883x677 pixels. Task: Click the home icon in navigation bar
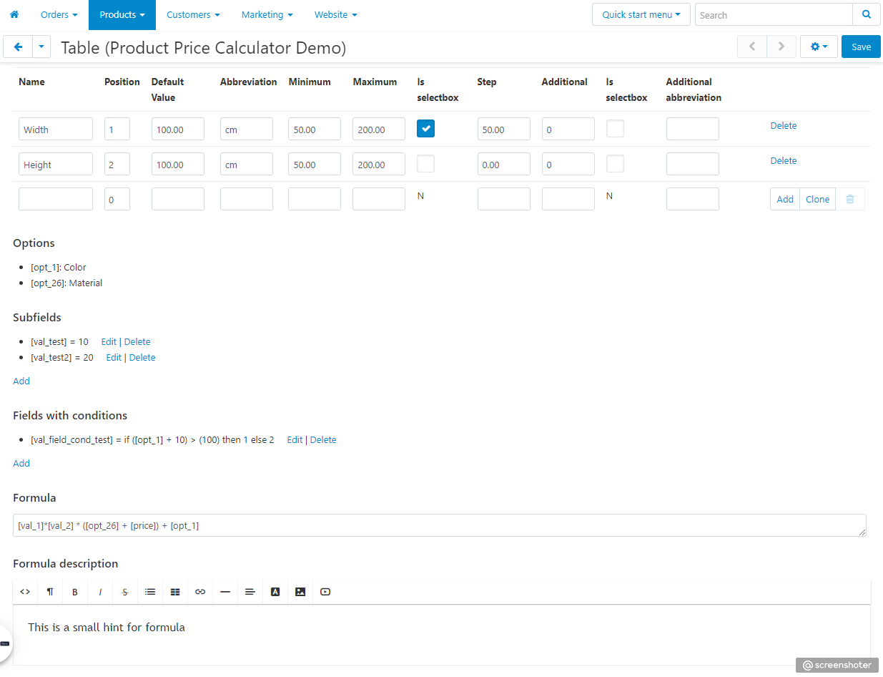point(14,14)
